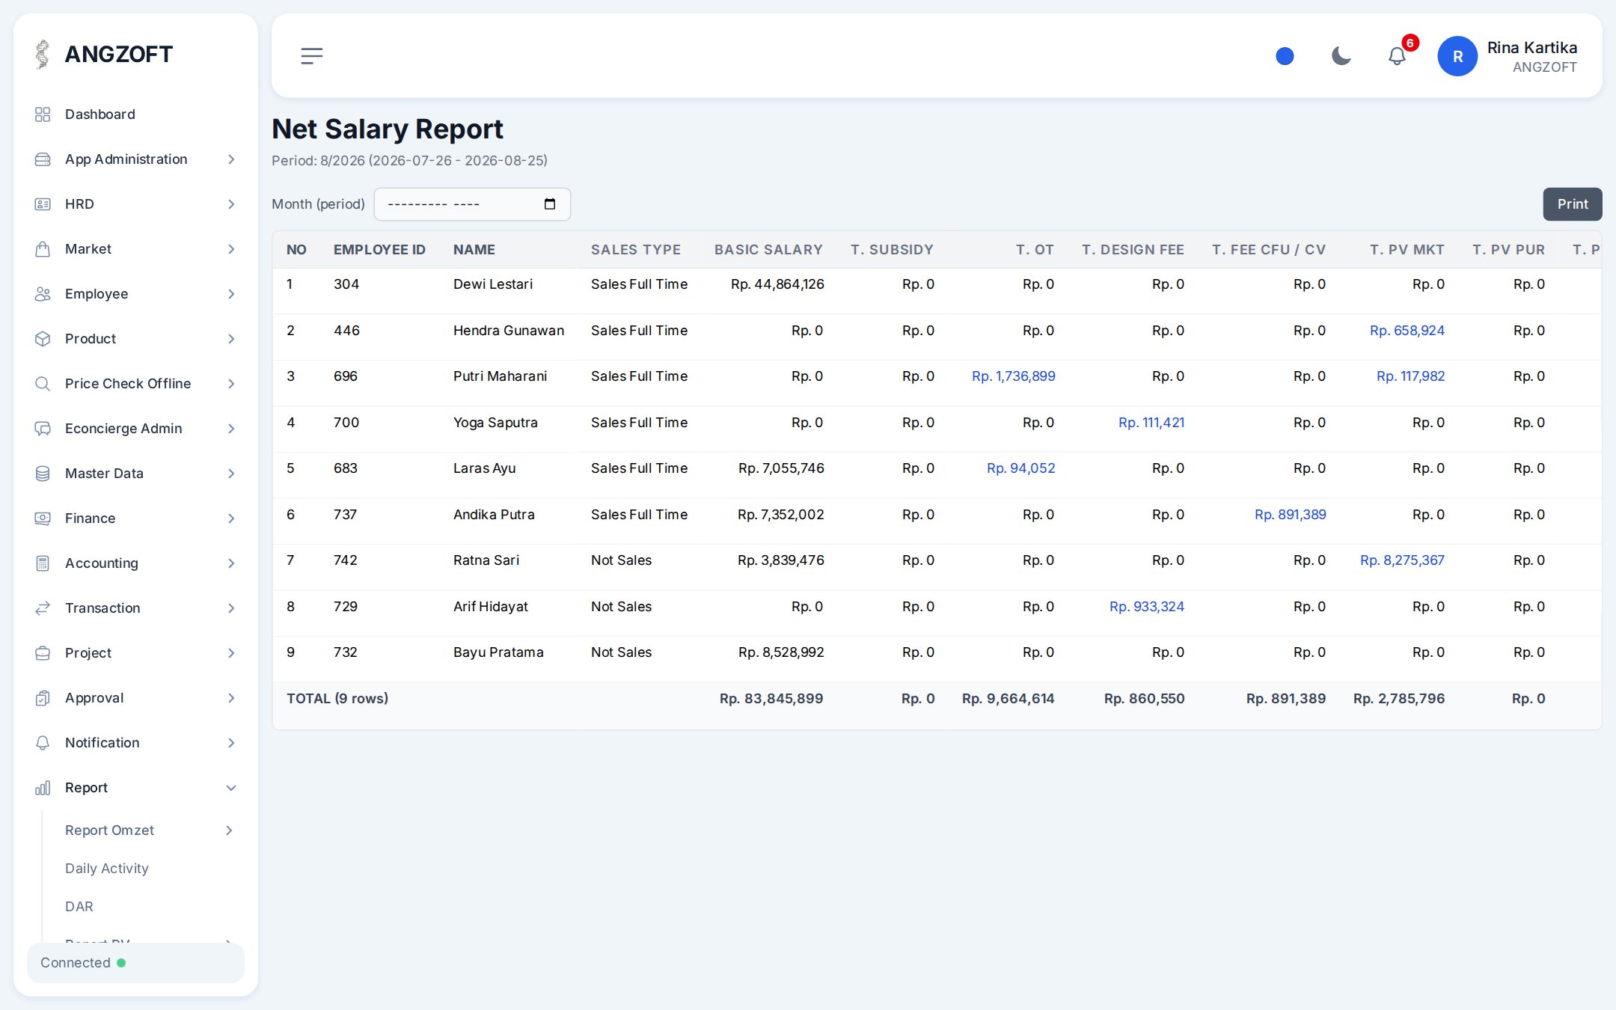Click the App Administration icon
1616x1010 pixels.
tap(43, 159)
